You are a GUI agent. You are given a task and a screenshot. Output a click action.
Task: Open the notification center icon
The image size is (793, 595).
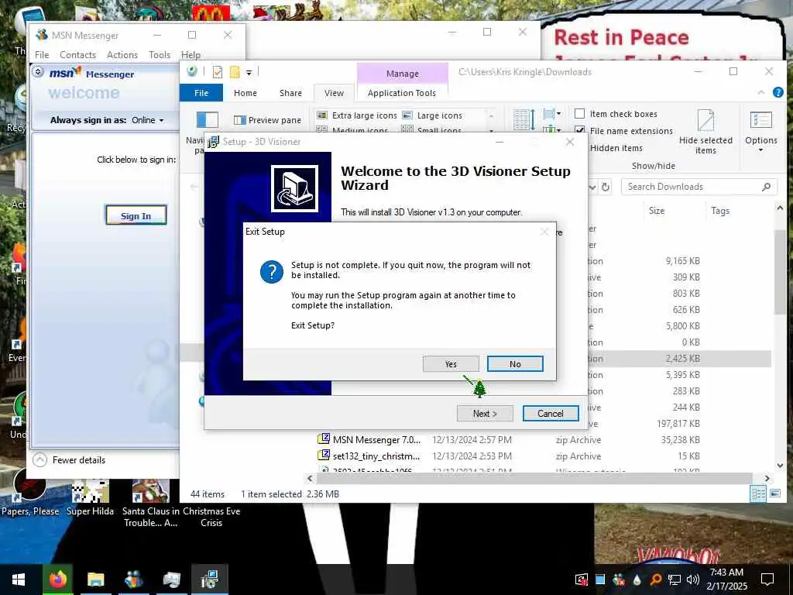click(x=767, y=580)
